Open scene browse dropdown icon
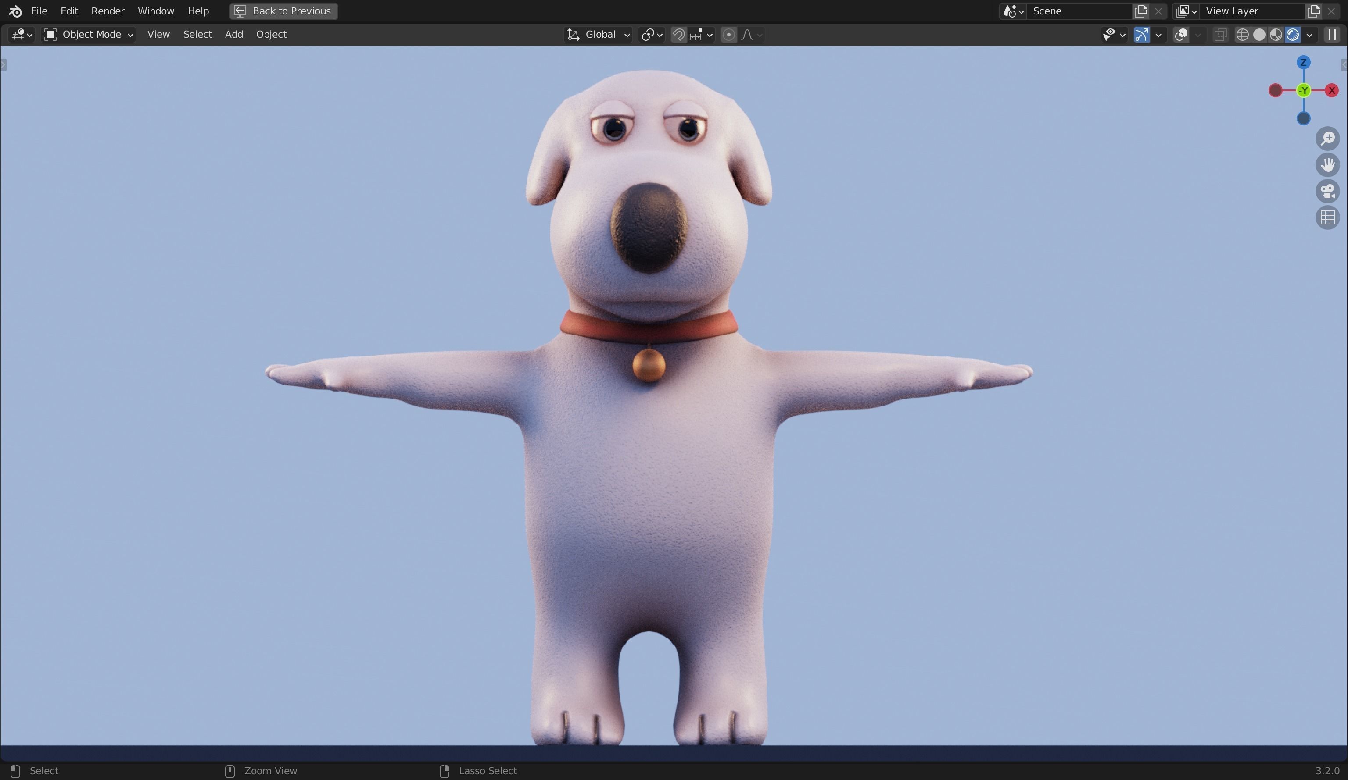 (1013, 11)
